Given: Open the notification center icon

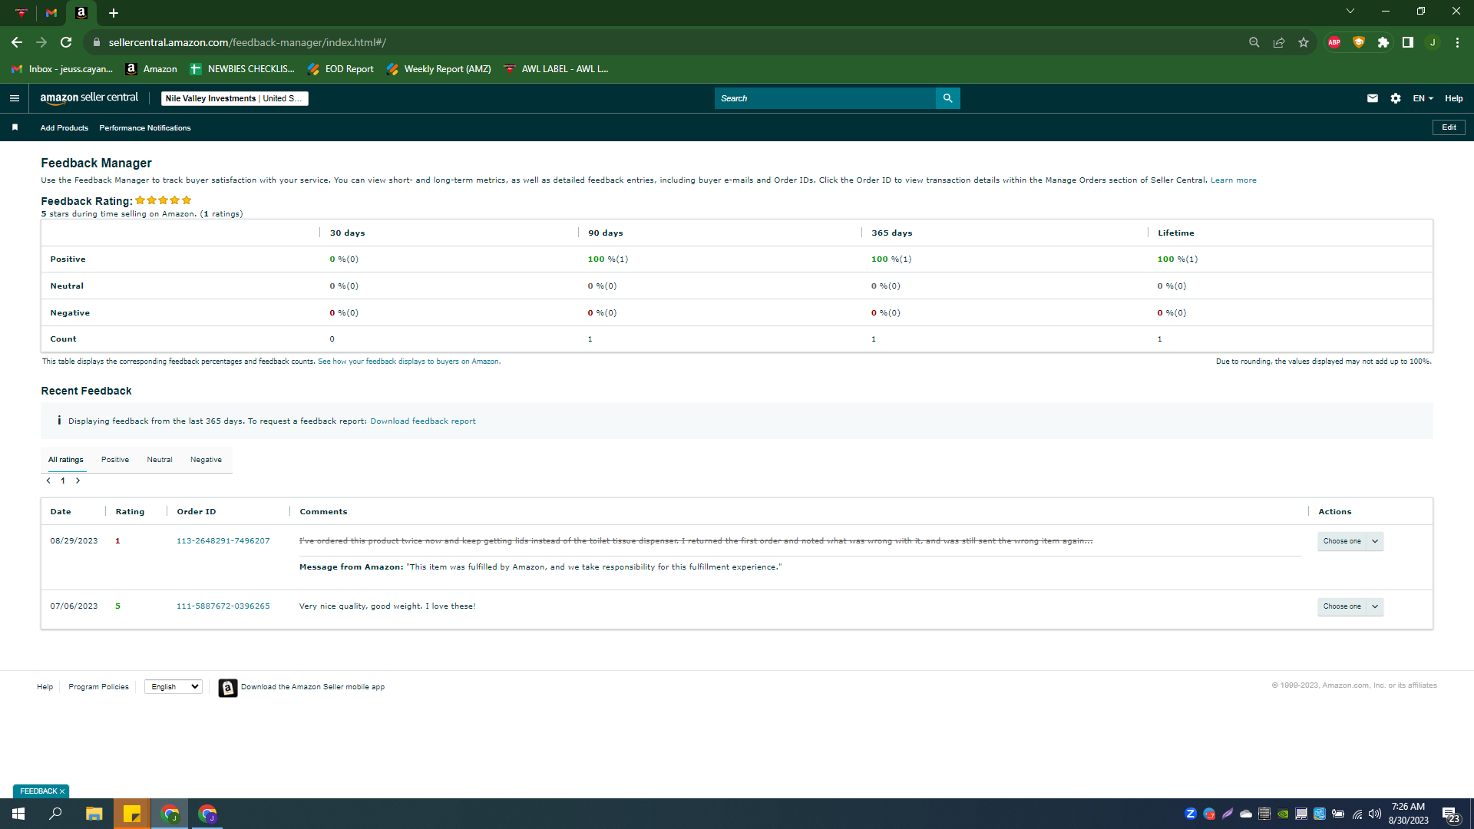Looking at the screenshot, I should [1450, 814].
